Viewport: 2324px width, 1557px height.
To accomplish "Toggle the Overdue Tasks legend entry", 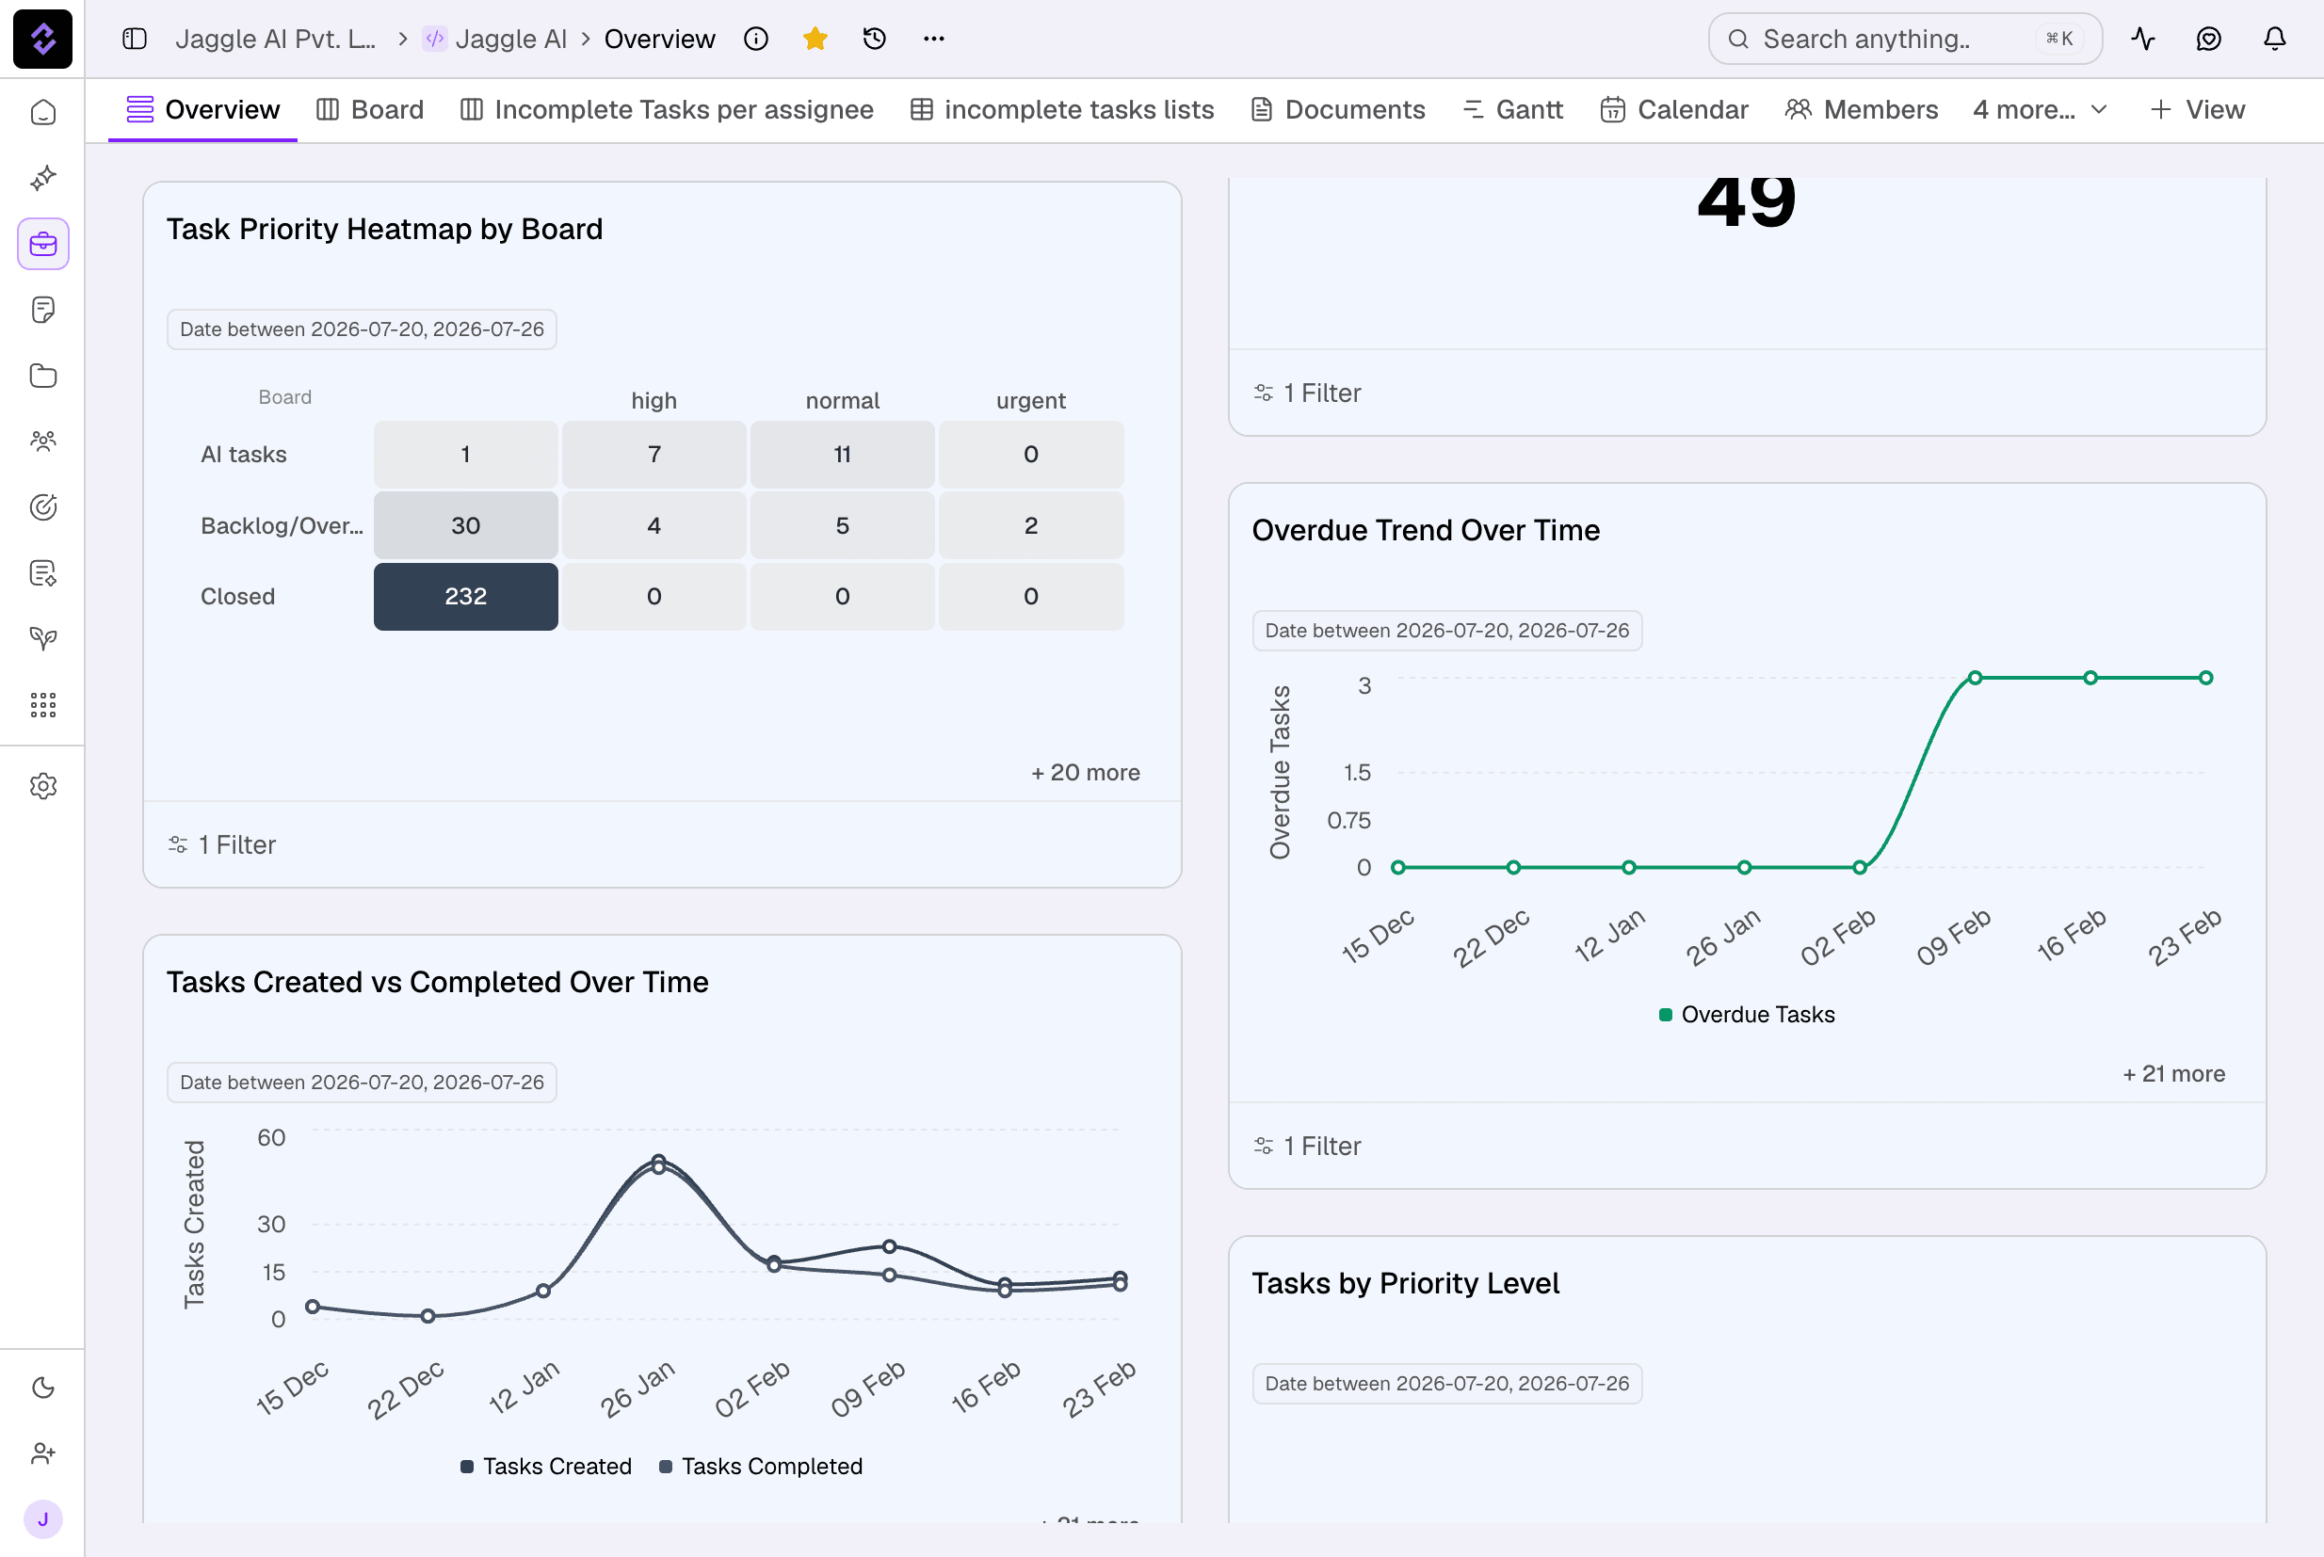I will [x=1747, y=1015].
